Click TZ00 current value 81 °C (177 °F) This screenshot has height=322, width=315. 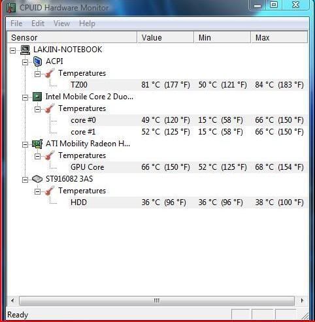click(x=165, y=85)
